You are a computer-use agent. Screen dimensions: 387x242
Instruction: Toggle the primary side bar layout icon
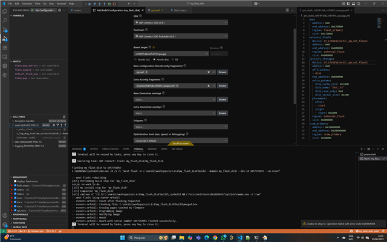(348, 4)
